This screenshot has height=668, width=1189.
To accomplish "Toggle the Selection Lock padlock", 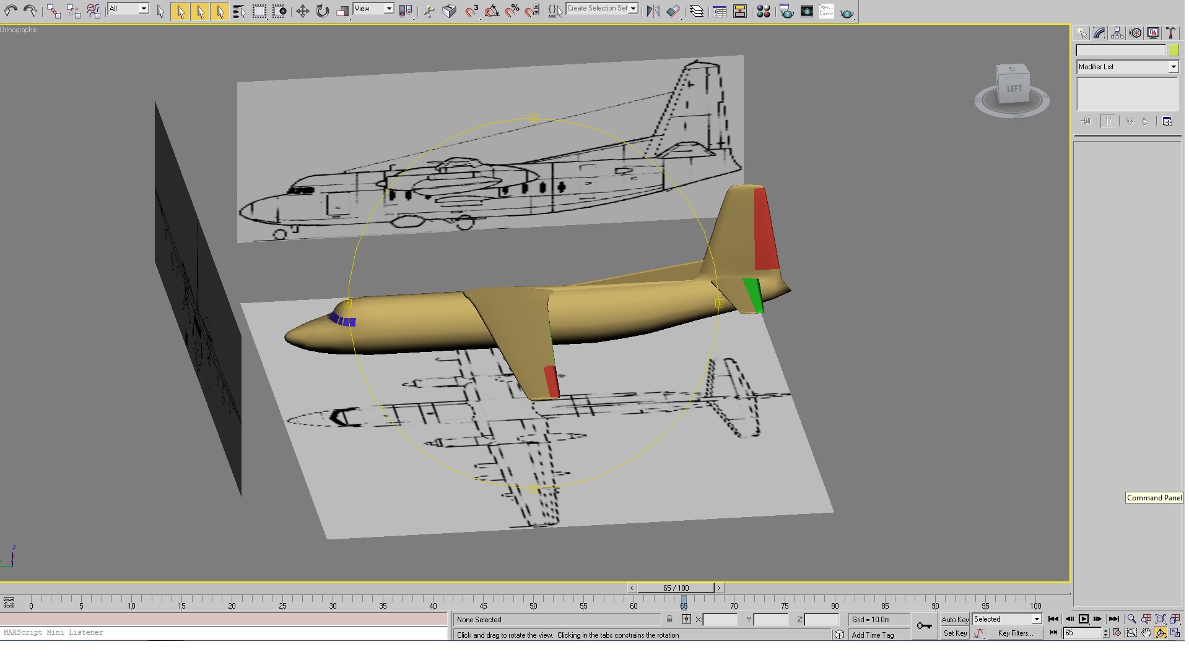I will tap(669, 619).
